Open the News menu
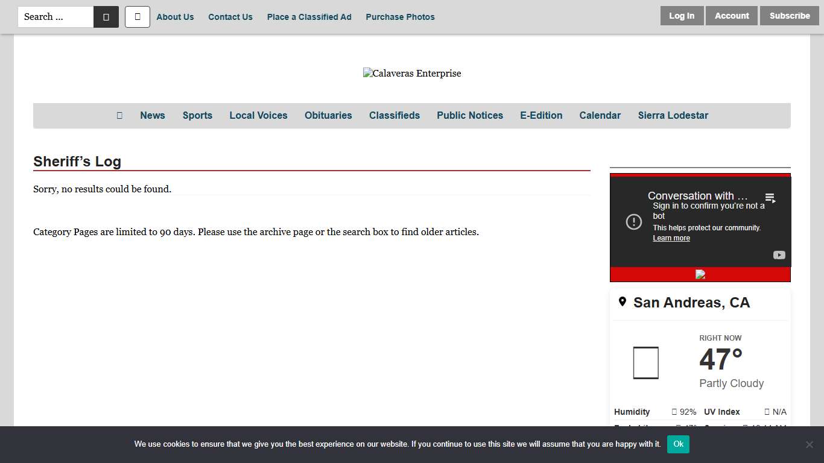 (152, 115)
